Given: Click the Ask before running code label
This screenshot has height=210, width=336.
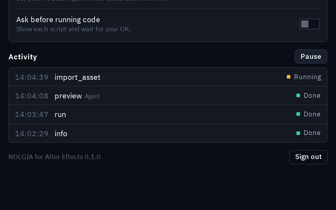Looking at the screenshot, I should click(58, 20).
